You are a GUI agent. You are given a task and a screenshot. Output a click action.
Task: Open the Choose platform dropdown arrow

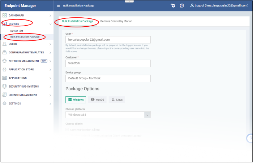click(x=147, y=115)
